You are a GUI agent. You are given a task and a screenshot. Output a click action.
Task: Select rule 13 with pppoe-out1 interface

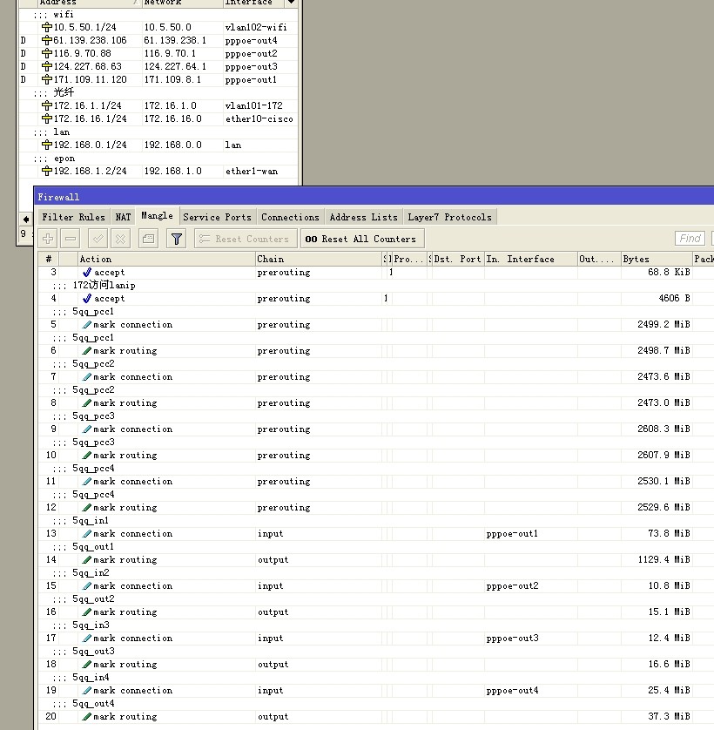click(348, 534)
